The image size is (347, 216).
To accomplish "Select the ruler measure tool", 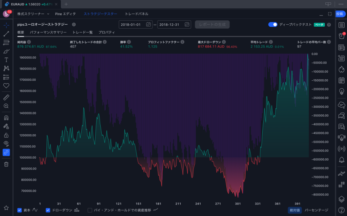I will coord(6,97).
